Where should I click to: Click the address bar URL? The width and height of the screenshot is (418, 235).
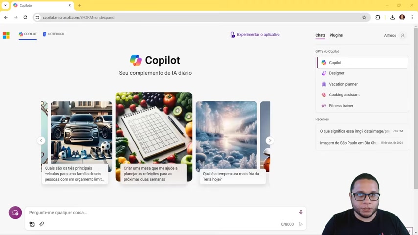click(78, 17)
